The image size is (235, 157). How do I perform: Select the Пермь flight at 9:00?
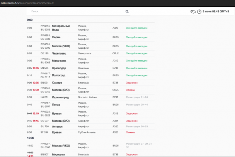point(90,37)
